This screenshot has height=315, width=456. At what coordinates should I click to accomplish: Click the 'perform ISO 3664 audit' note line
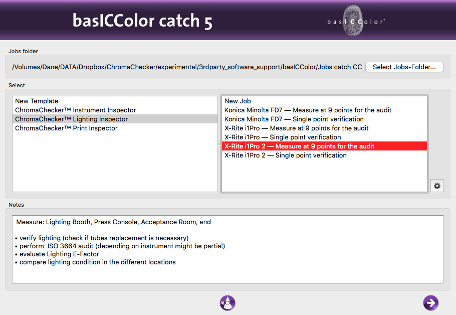click(x=120, y=246)
